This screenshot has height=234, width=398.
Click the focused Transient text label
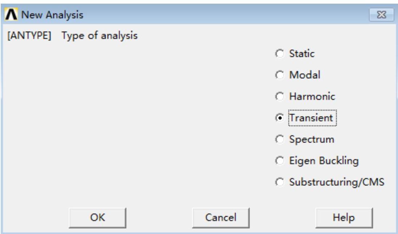click(x=312, y=118)
